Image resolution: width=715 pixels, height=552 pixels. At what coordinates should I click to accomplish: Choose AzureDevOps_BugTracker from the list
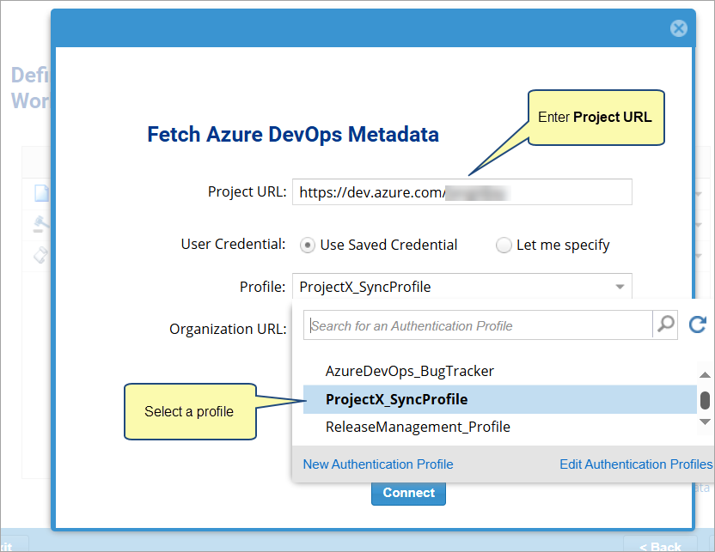click(x=409, y=372)
